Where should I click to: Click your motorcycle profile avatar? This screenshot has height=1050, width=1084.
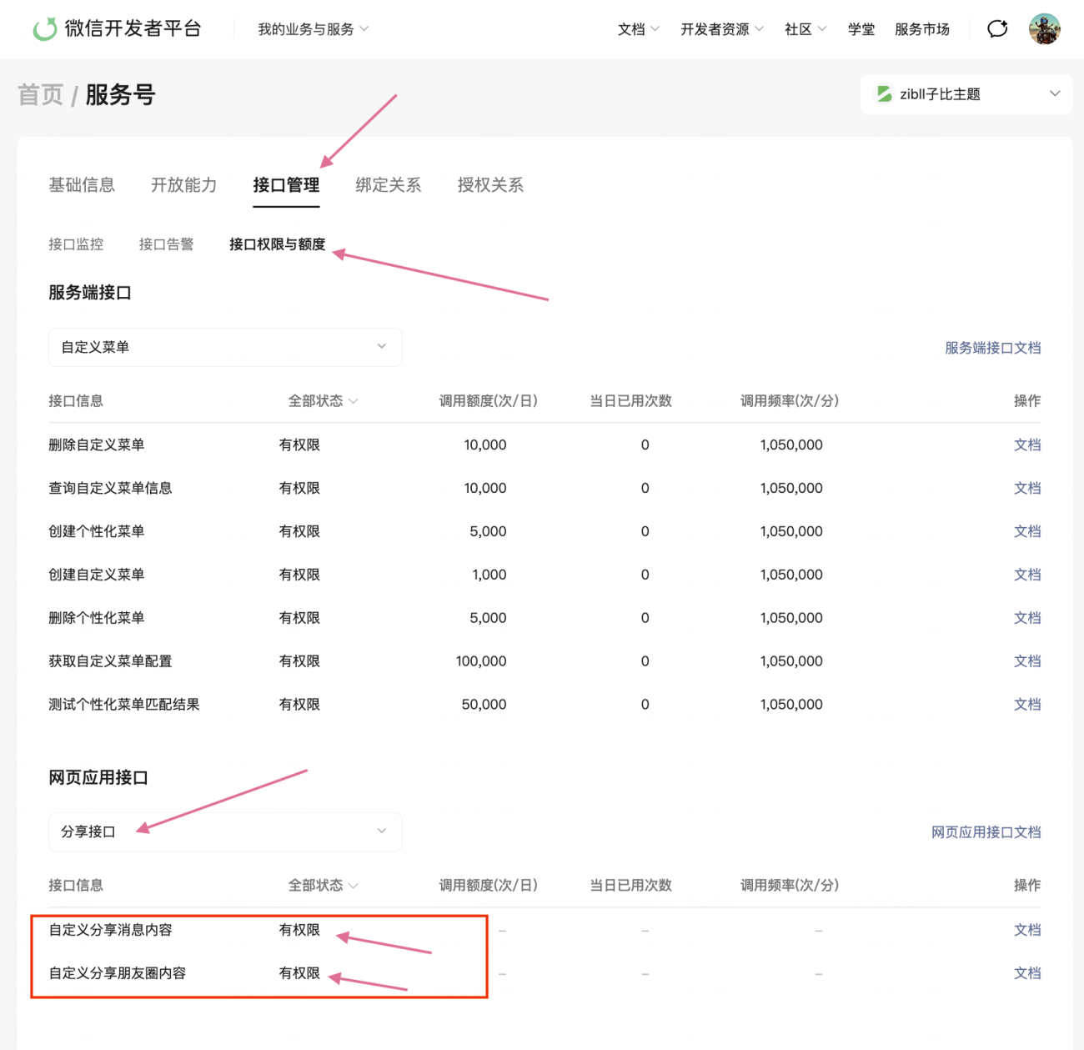tap(1046, 28)
